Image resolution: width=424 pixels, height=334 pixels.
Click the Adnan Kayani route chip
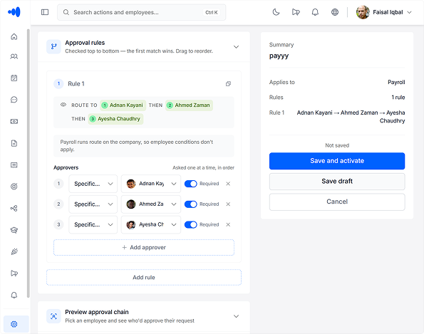click(x=123, y=105)
